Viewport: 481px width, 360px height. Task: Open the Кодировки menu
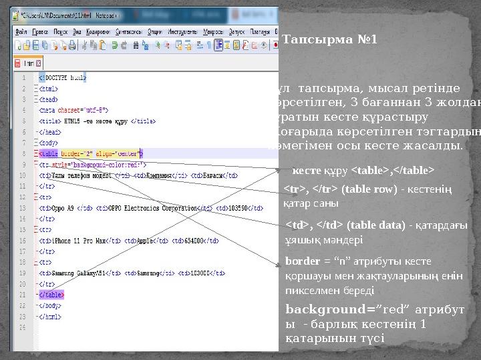pos(98,32)
